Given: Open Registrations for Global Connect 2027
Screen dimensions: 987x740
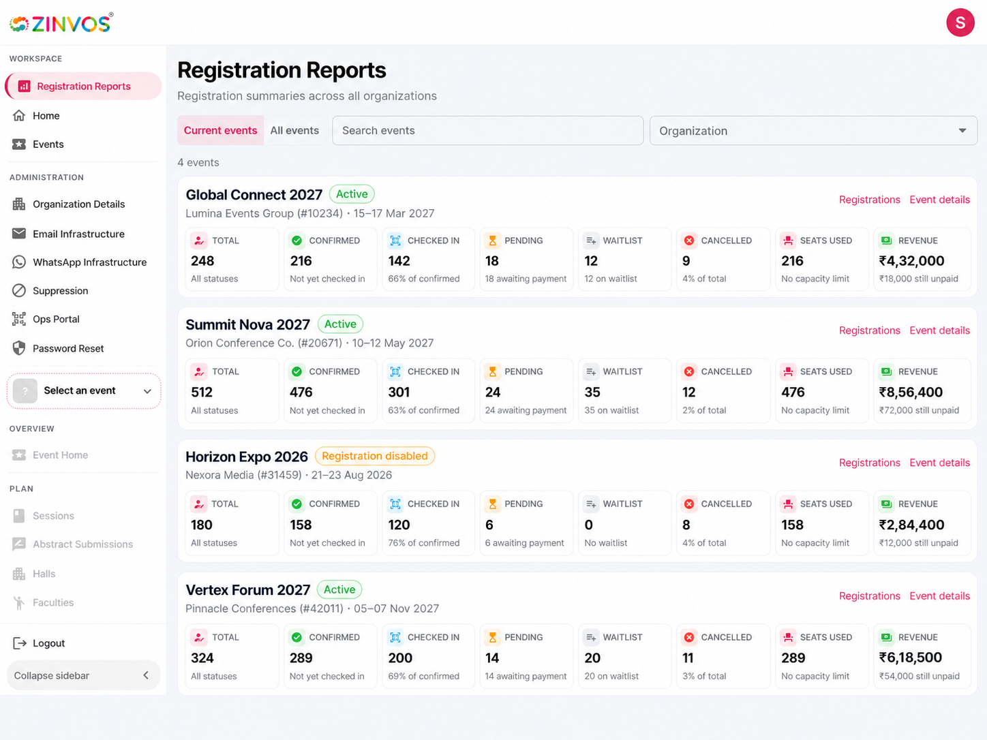Looking at the screenshot, I should (869, 200).
